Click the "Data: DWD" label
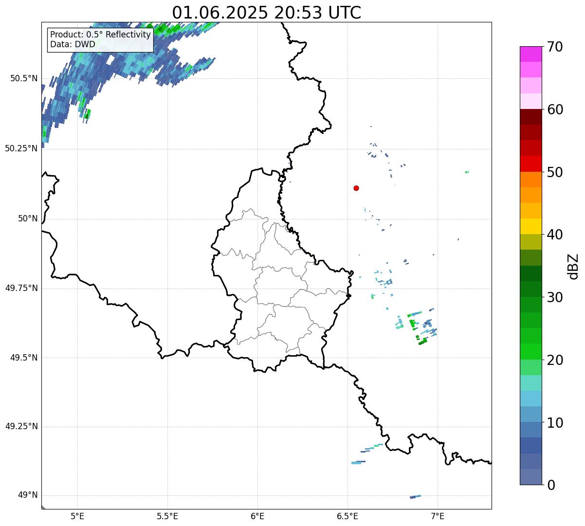 (x=73, y=44)
